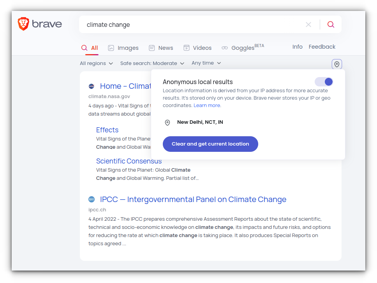The width and height of the screenshot is (377, 283).
Task: Click the News tab newspaper icon
Action: (x=152, y=48)
